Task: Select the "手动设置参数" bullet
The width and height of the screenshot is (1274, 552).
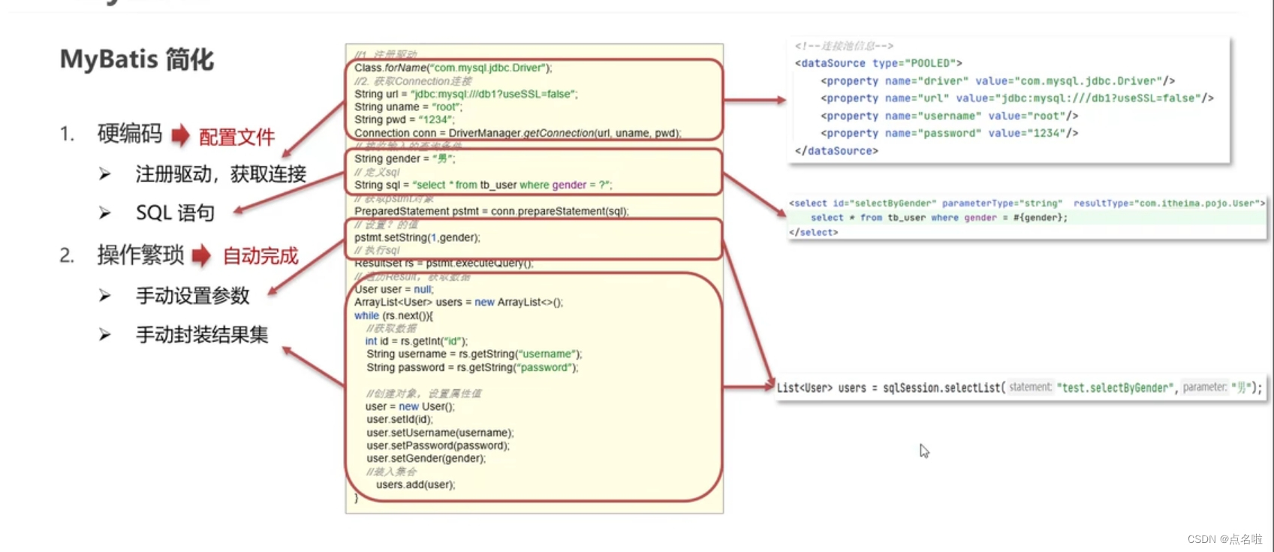Action: 192,296
